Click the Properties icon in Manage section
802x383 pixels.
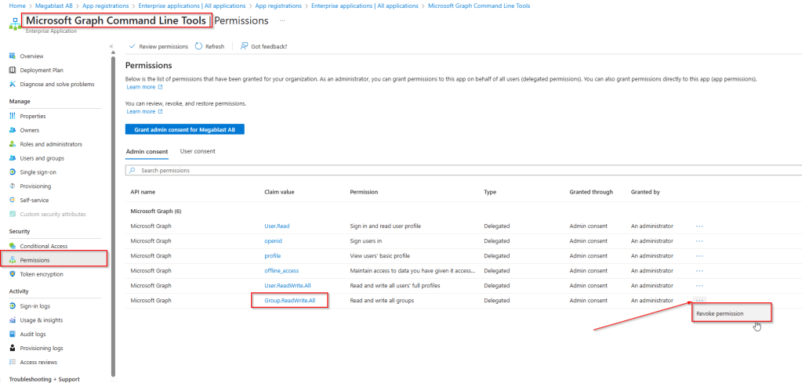13,116
